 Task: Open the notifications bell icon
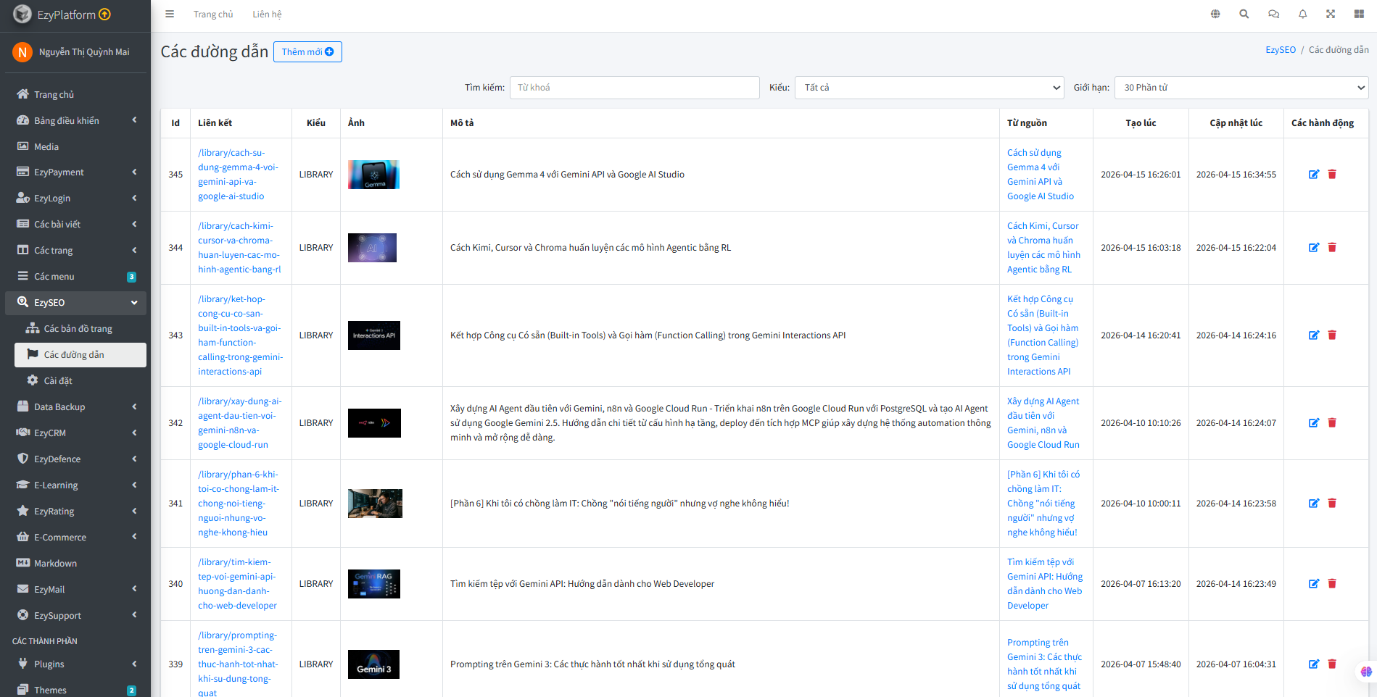point(1302,14)
